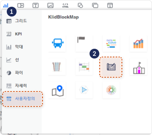Pick the gray flag custom visualization
This screenshot has height=135, width=152.
point(84,43)
